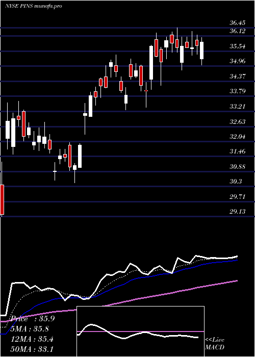255x357 pixels.
Task: Click the <<Live MACD label
Action: coord(215,344)
